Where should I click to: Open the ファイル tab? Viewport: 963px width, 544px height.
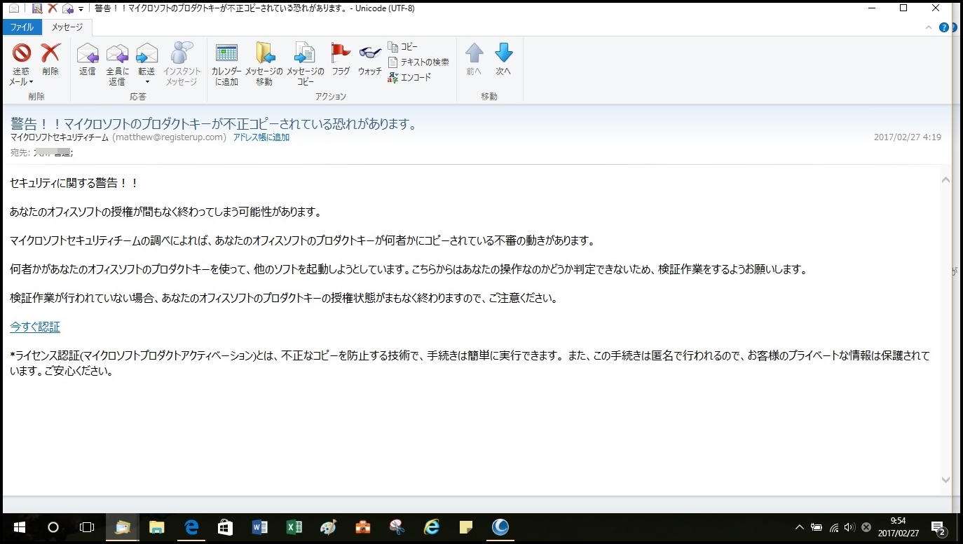22,27
